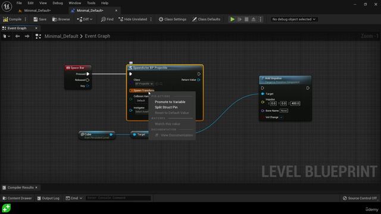Edit Impulse Z value 400.0 field

point(295,103)
